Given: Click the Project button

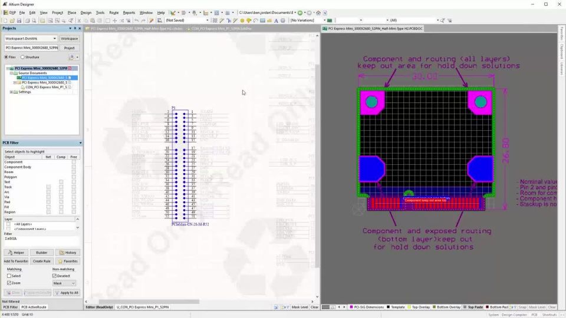Looking at the screenshot, I should [x=70, y=48].
